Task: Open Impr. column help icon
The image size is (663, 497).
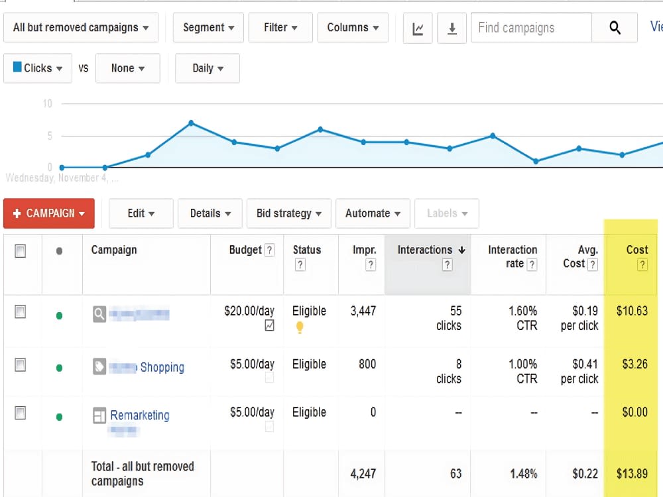Action: pyautogui.click(x=371, y=265)
